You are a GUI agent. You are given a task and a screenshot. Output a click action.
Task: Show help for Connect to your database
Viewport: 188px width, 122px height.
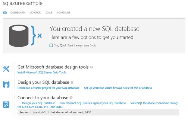coord(71,98)
